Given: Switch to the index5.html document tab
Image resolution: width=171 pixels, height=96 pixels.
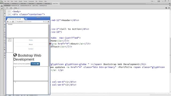Looking at the screenshot, I should (x=55, y=3).
